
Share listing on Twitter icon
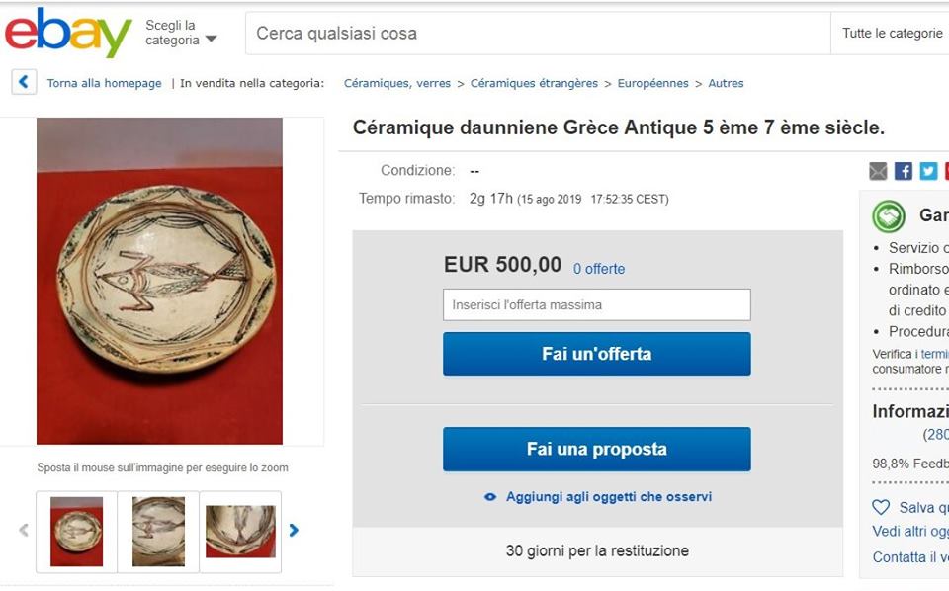[928, 171]
